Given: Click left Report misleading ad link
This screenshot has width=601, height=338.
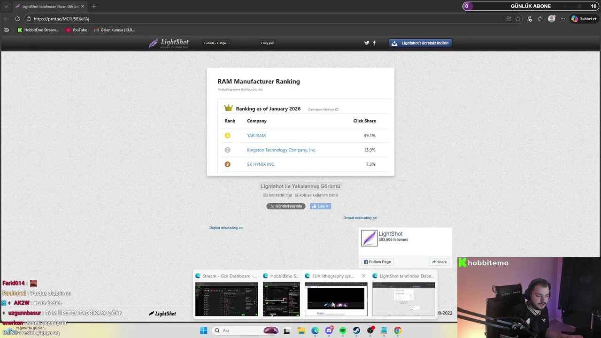Looking at the screenshot, I should pyautogui.click(x=226, y=228).
